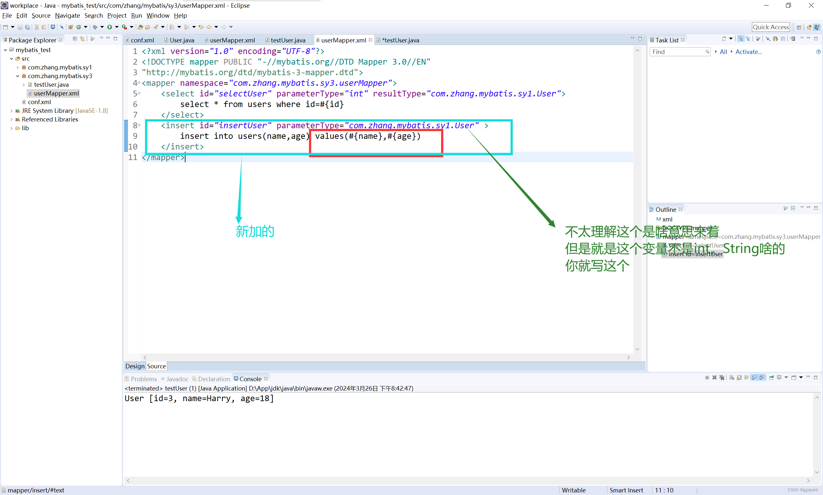Viewport: 823px width, 495px height.
Task: Click the New wizard toolbar icon
Action: point(6,27)
